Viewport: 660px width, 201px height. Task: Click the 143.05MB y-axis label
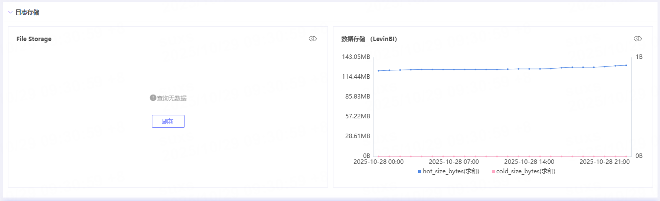tap(356, 57)
